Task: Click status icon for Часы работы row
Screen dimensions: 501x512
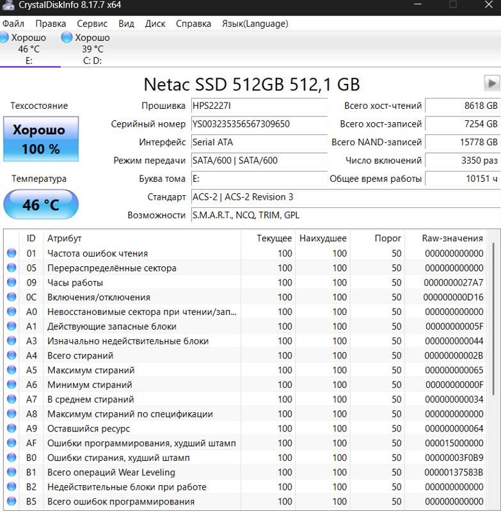Action: tap(12, 283)
